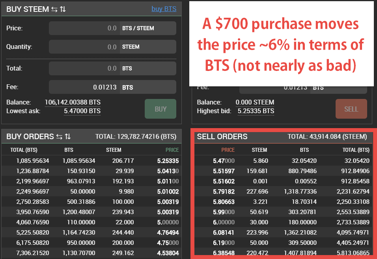This screenshot has height=259, width=377.
Task: Click the 1,200.48007 BTS buy order cell
Action: pyautogui.click(x=79, y=212)
